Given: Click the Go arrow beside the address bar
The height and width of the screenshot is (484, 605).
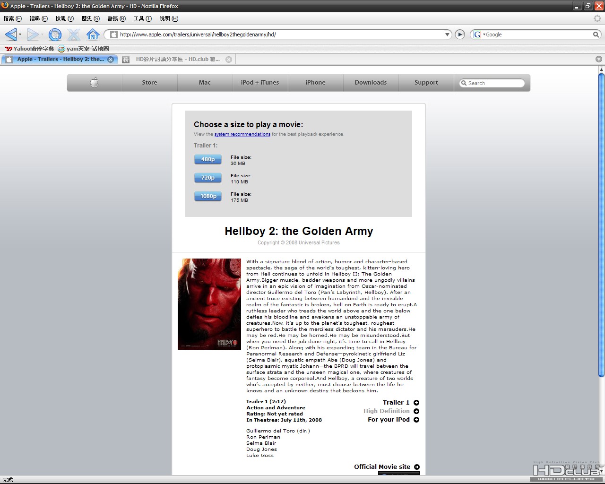Looking at the screenshot, I should pos(459,35).
